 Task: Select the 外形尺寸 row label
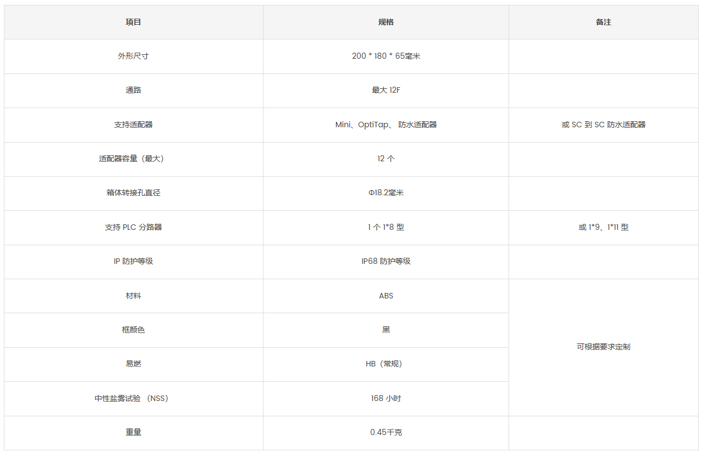coord(133,56)
